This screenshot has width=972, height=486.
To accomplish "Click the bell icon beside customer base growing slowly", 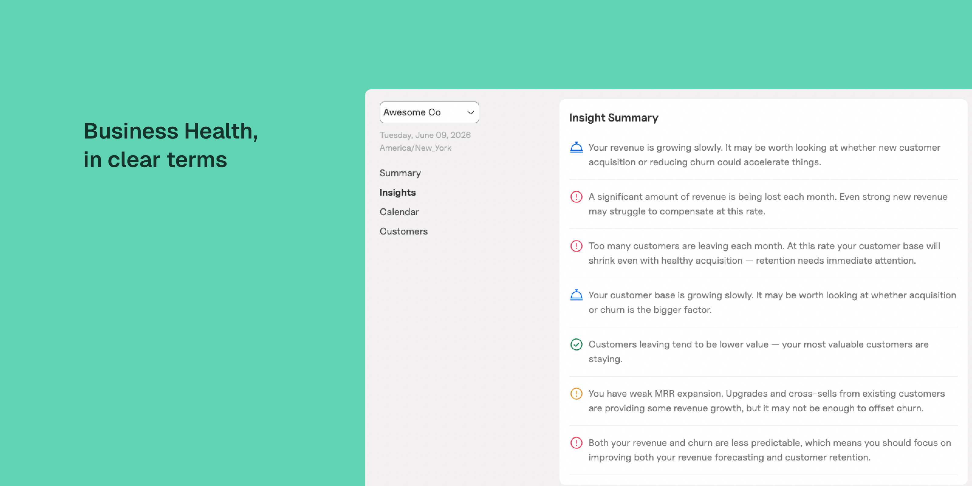I will (x=576, y=295).
